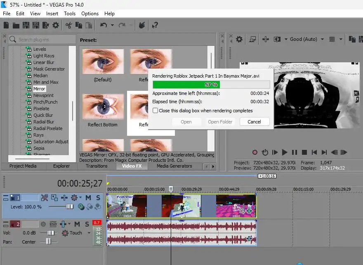Click the Event Pan/Crop icon on clip

pyautogui.click(x=242, y=211)
